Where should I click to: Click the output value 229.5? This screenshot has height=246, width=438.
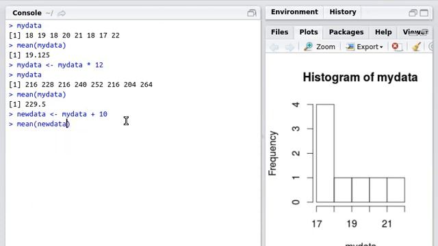[x=35, y=104]
